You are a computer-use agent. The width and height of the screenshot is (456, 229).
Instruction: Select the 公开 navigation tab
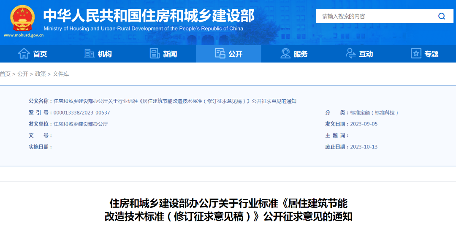pos(228,54)
